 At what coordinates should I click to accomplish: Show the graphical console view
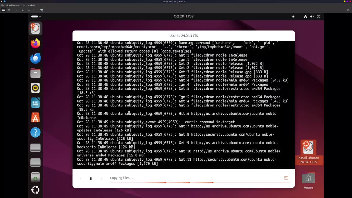pyautogui.click(x=3, y=10)
